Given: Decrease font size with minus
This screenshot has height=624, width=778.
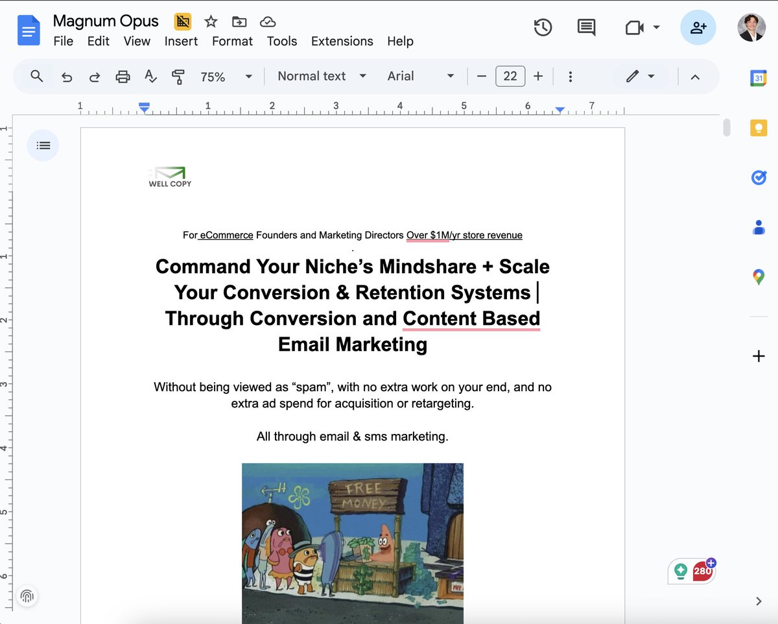Looking at the screenshot, I should coord(481,77).
